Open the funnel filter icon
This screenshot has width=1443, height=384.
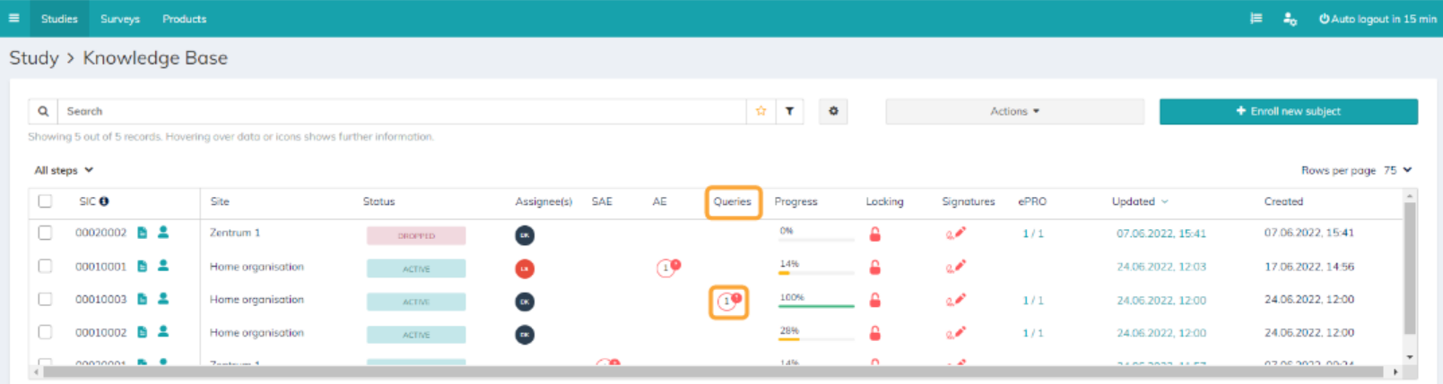coord(789,111)
